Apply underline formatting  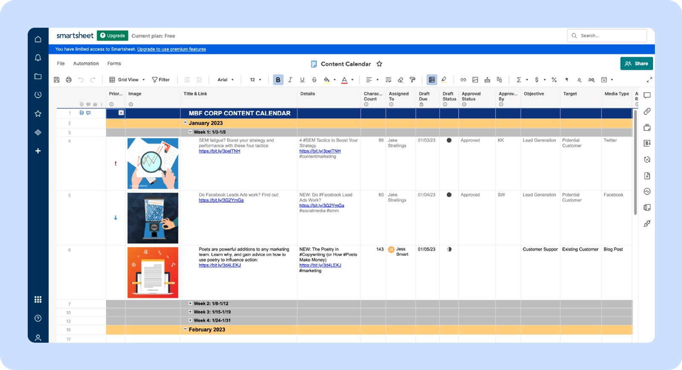pos(302,80)
